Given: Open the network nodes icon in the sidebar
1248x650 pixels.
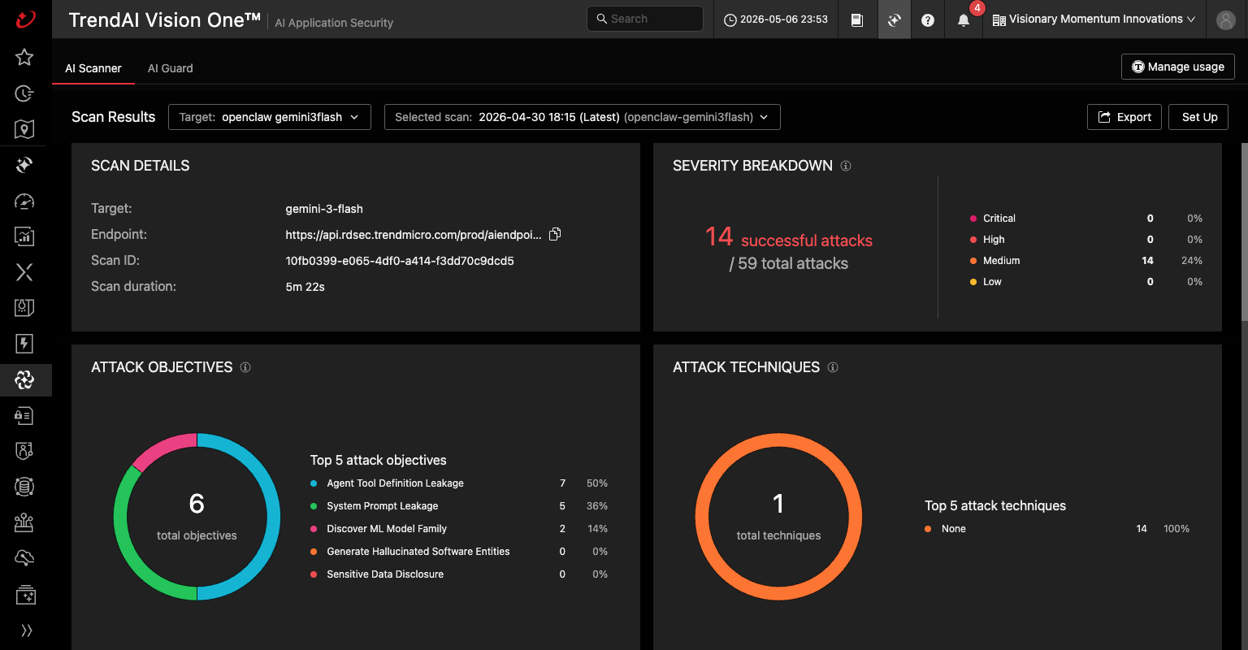Looking at the screenshot, I should (24, 522).
